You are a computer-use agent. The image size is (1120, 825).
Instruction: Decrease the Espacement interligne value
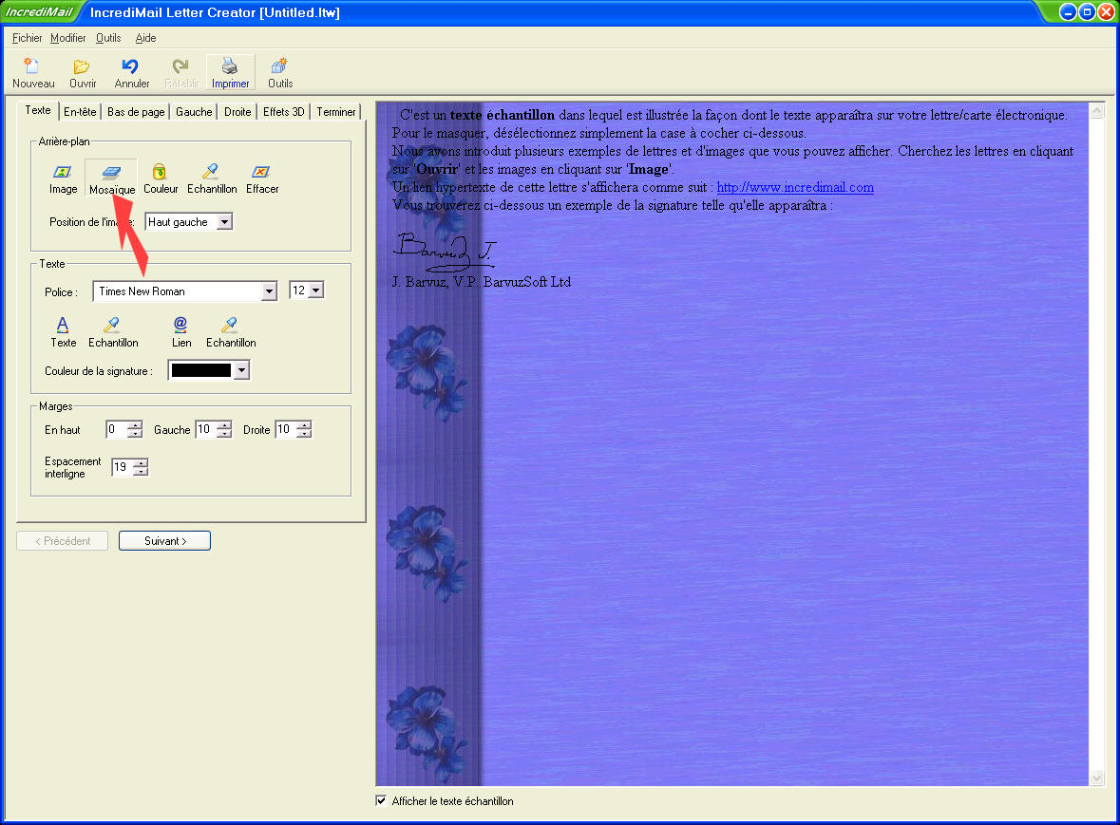point(142,472)
